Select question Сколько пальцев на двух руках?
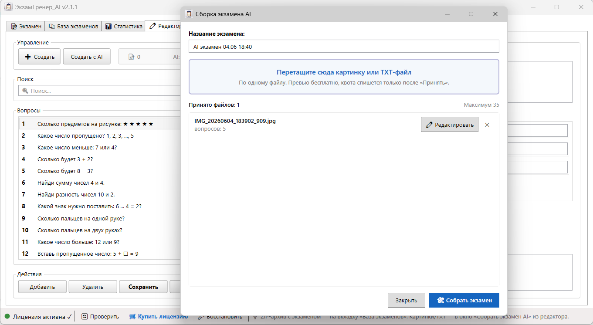This screenshot has height=325, width=593. [100, 230]
